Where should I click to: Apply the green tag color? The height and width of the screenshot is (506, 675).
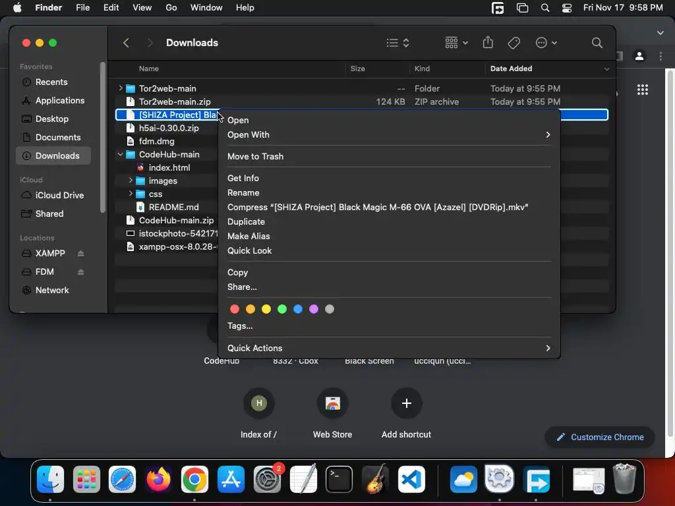[282, 310]
